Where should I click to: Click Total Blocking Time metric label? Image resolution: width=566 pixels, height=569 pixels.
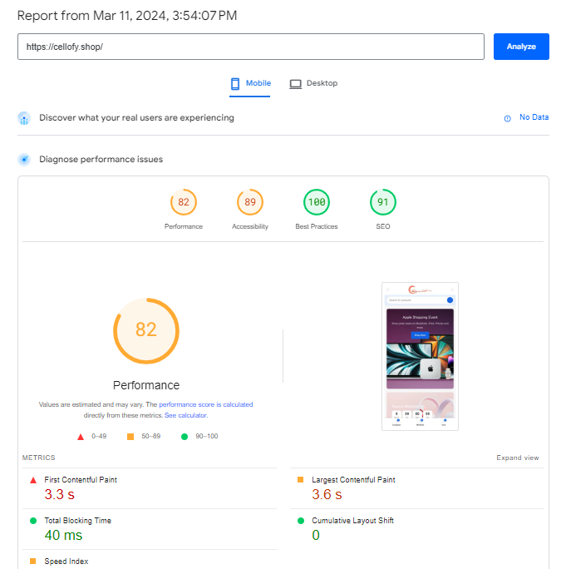click(77, 521)
